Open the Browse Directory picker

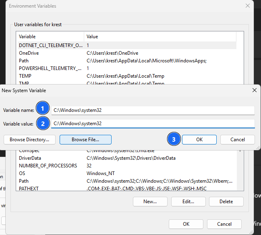pyautogui.click(x=29, y=140)
